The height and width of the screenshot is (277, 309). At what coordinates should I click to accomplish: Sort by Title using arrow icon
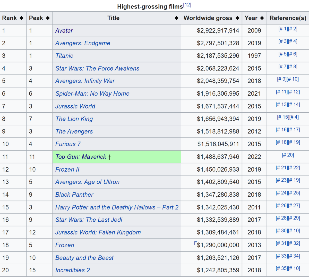[x=176, y=18]
